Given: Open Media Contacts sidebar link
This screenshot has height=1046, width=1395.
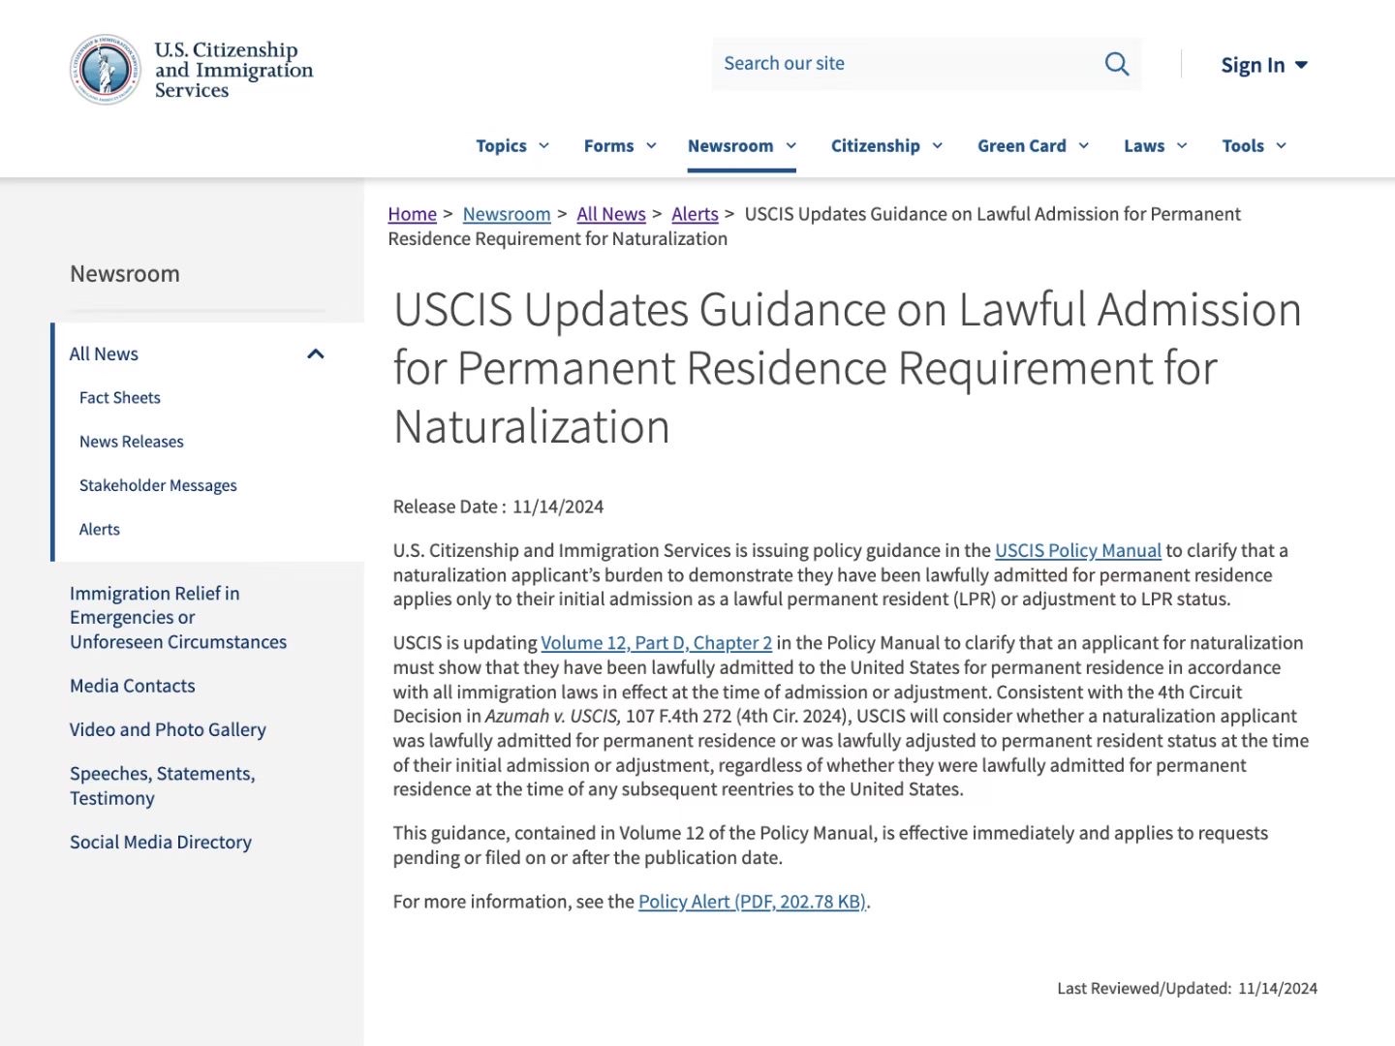Looking at the screenshot, I should pos(133,686).
